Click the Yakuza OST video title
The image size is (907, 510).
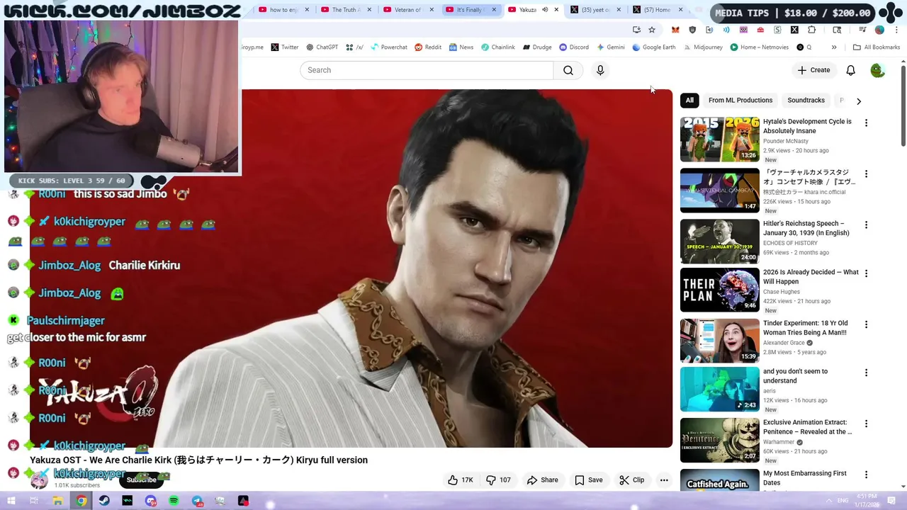[199, 460]
